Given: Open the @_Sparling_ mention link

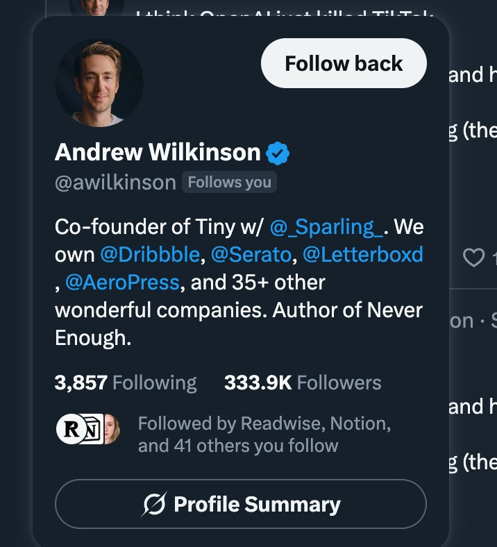Looking at the screenshot, I should [326, 226].
